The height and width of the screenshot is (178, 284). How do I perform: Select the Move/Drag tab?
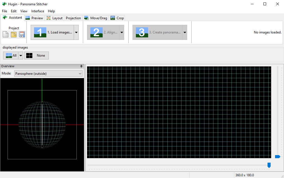[x=95, y=18]
